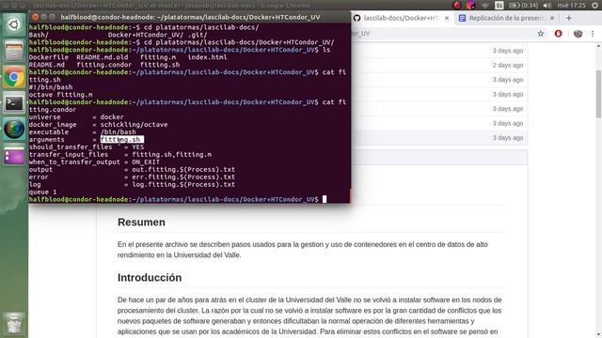Image resolution: width=602 pixels, height=338 pixels.
Task: Click 'out.fitting.$(Process).txt' in terminal
Action: tap(183, 169)
